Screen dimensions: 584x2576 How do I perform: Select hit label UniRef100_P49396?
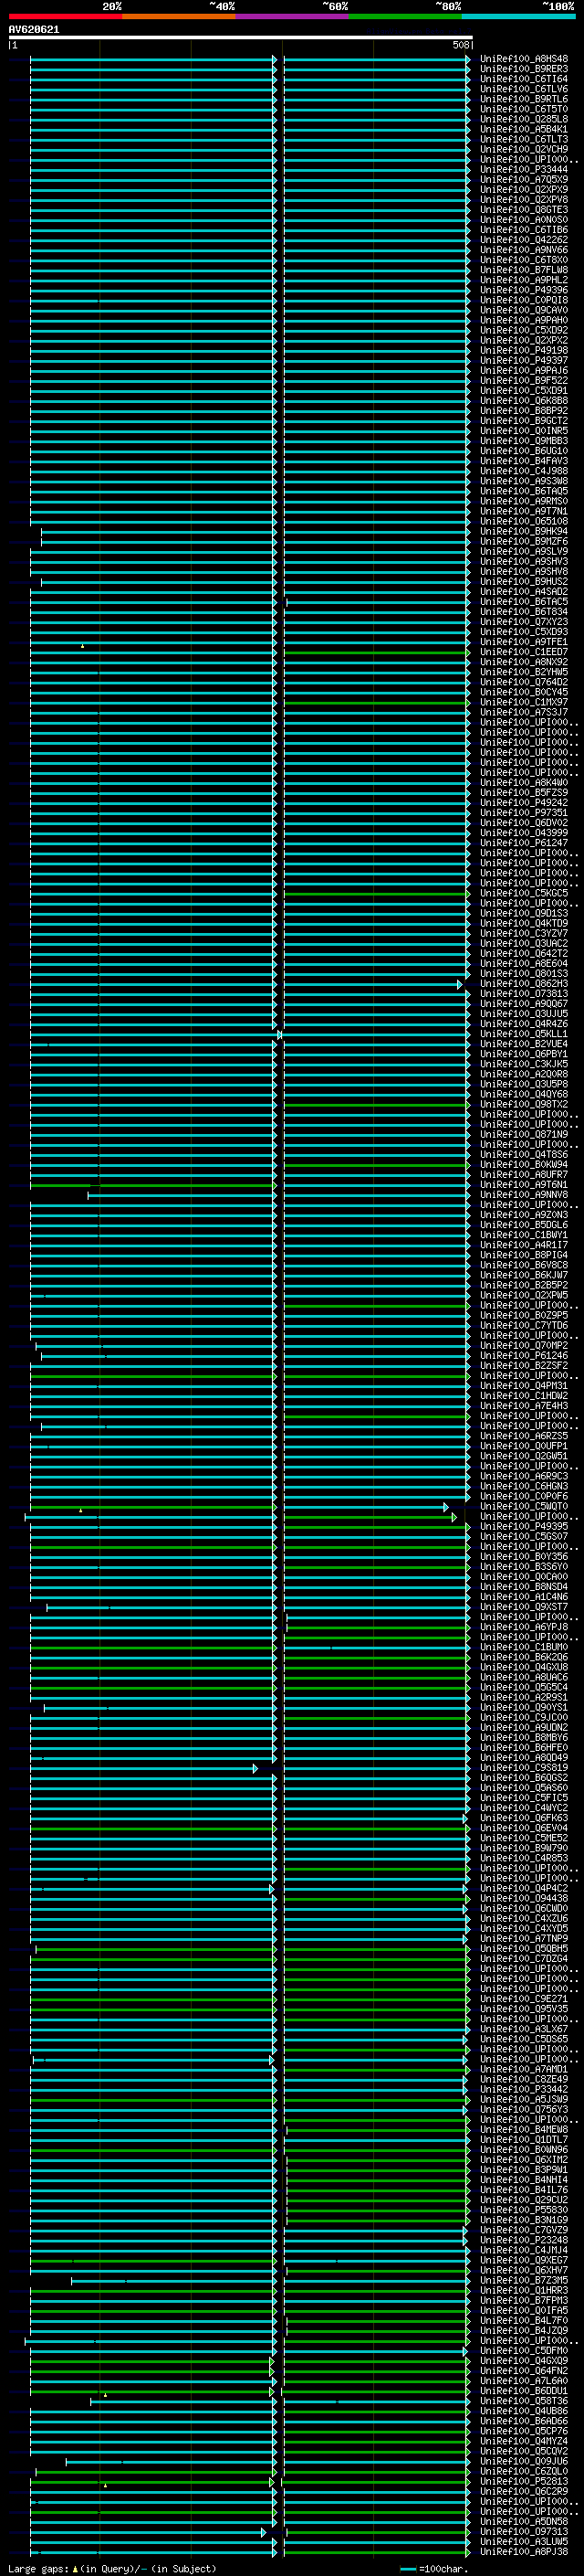point(524,290)
